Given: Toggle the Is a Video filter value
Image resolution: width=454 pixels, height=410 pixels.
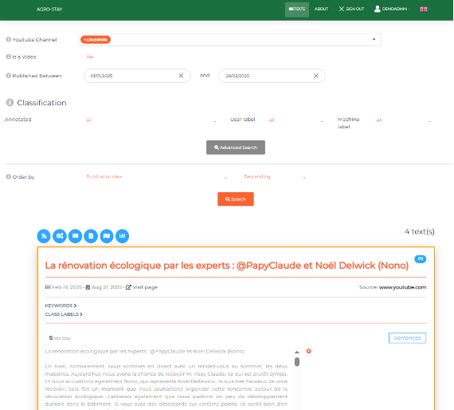Looking at the screenshot, I should click(x=90, y=57).
